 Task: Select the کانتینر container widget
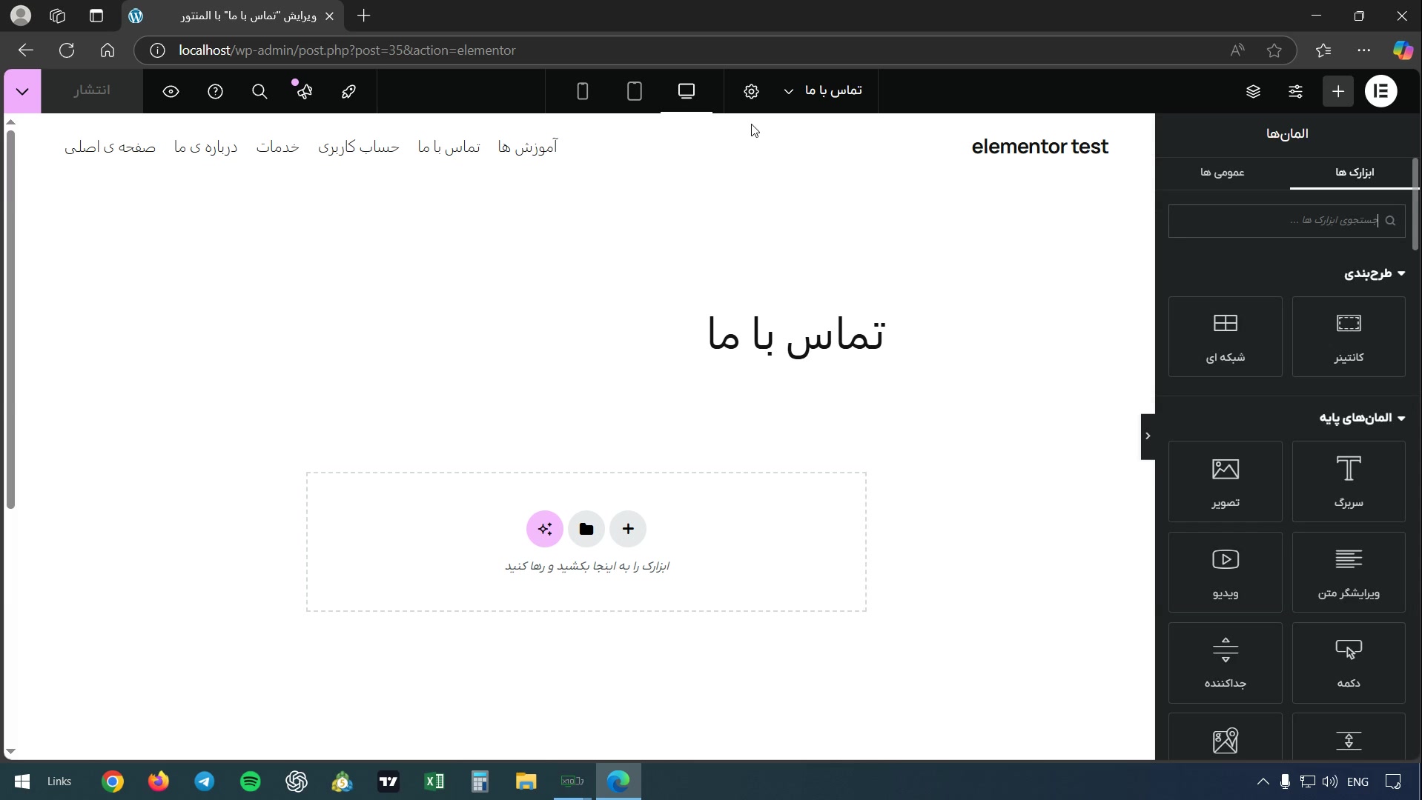[1349, 337]
